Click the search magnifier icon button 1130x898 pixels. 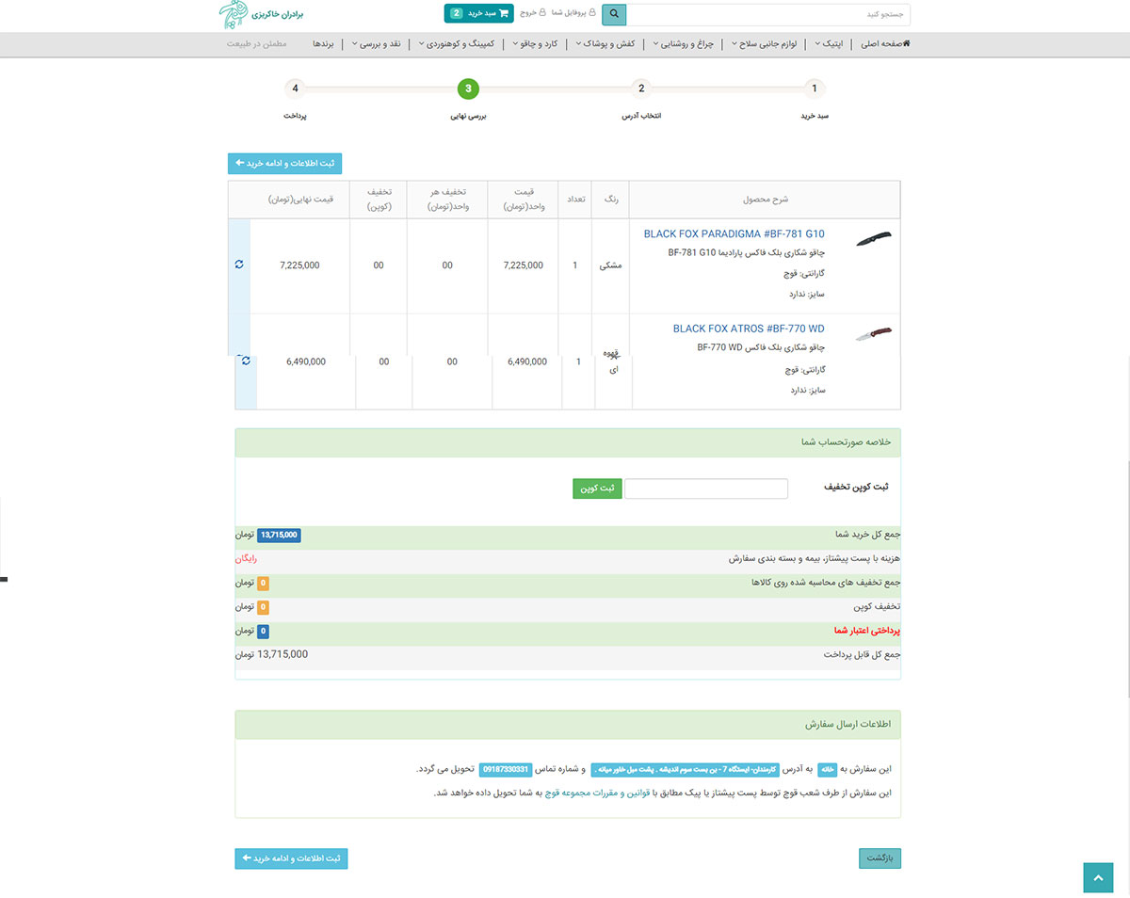pyautogui.click(x=614, y=14)
